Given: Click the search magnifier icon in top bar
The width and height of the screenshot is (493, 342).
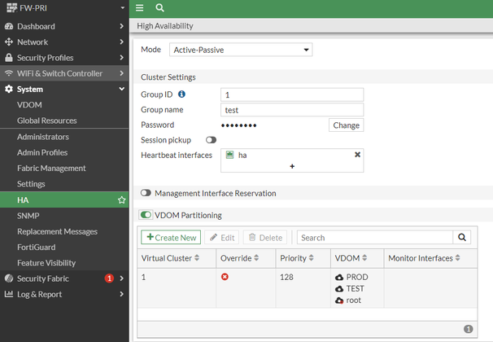Looking at the screenshot, I should point(159,7).
